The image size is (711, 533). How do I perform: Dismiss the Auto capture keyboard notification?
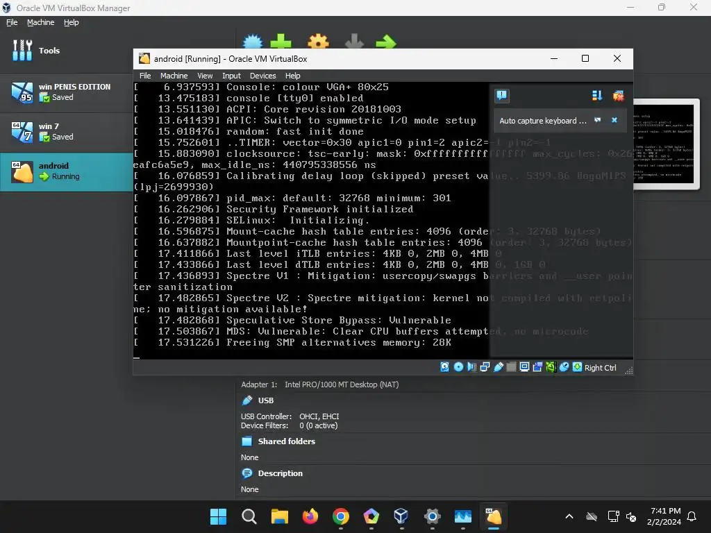pyautogui.click(x=614, y=120)
